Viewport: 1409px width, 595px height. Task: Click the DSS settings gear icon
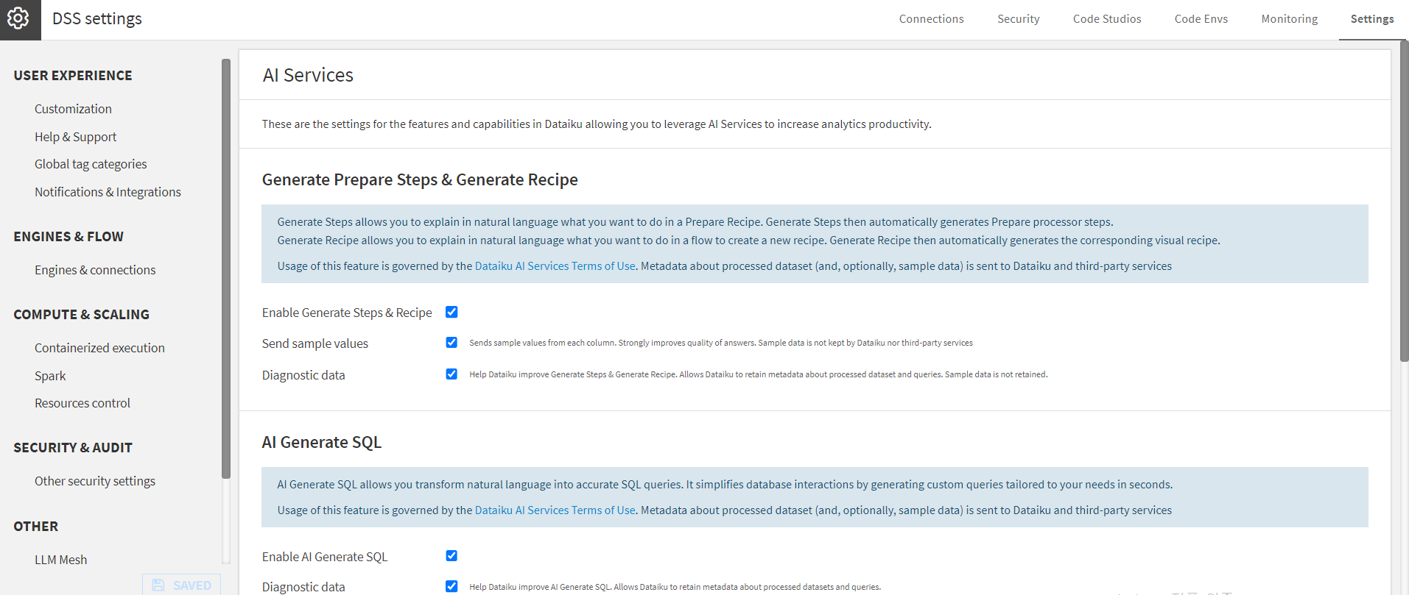pos(18,18)
